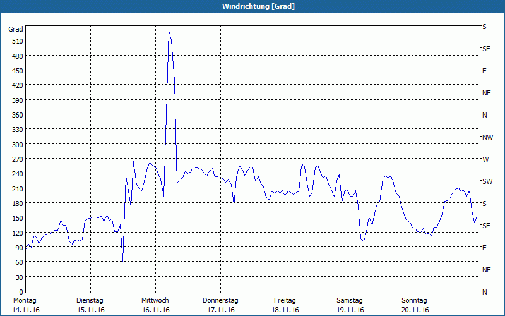
Task: Click the Sonntag day label
Action: click(x=414, y=301)
